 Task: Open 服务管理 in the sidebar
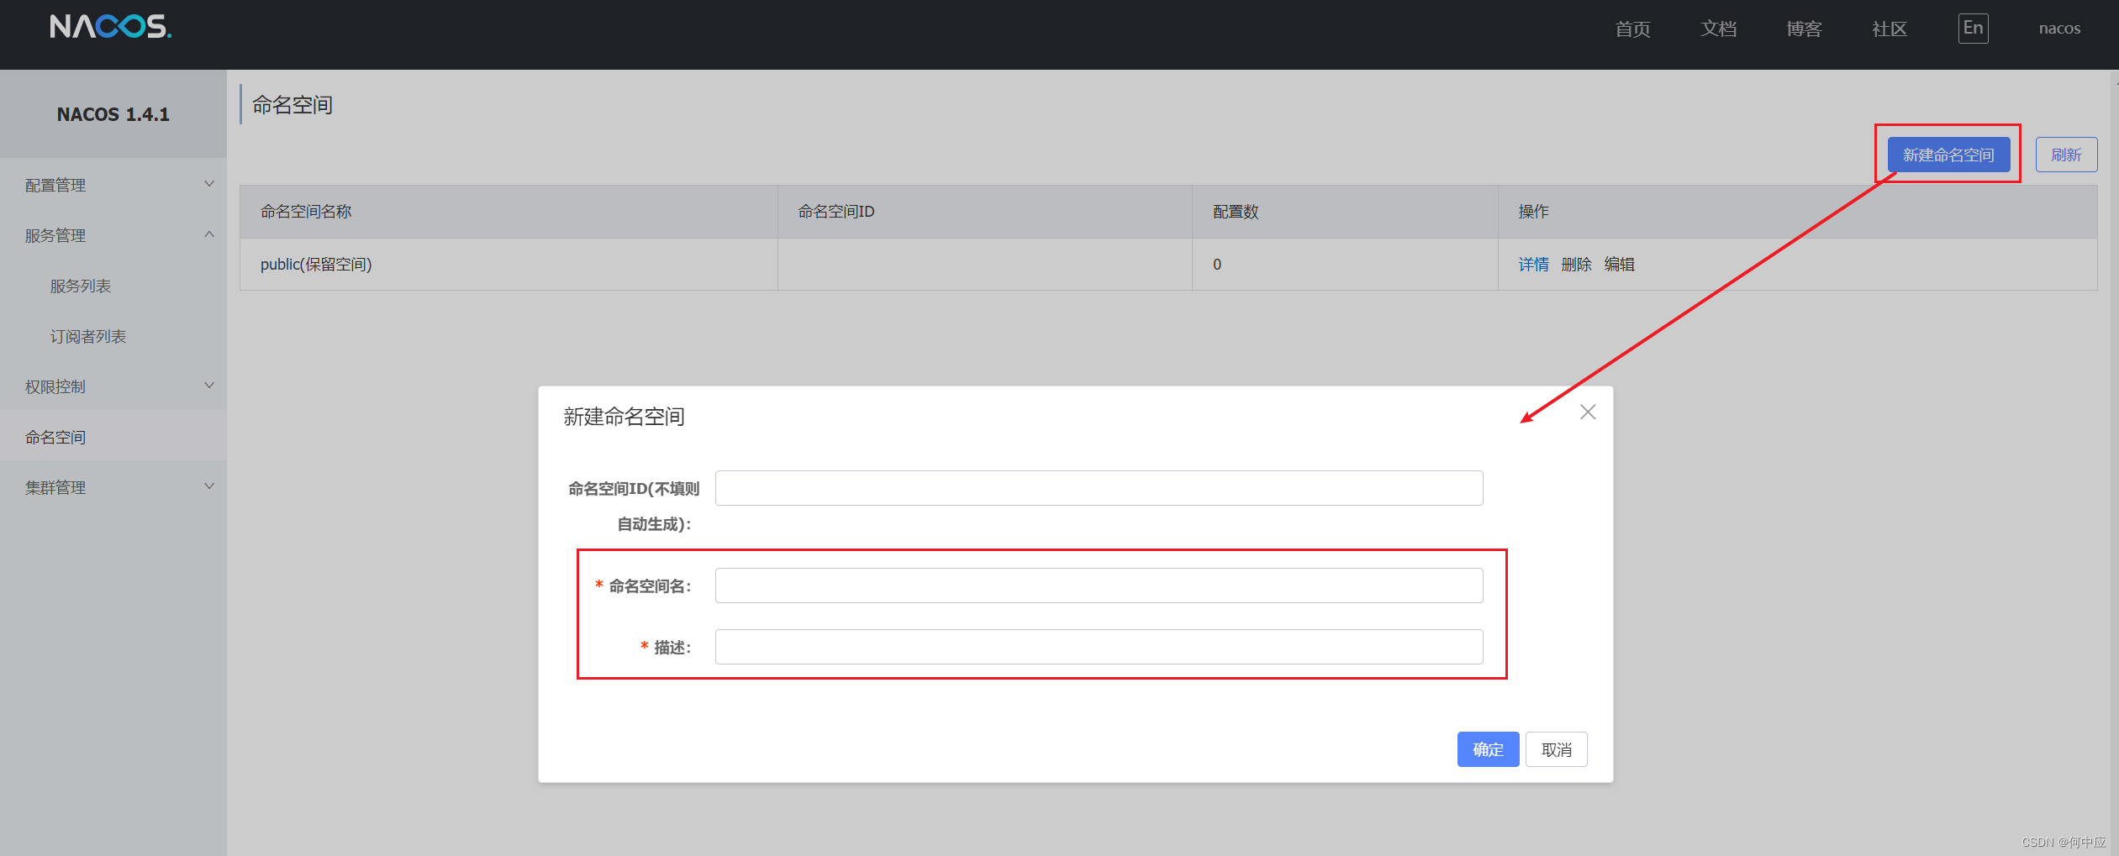click(x=55, y=235)
